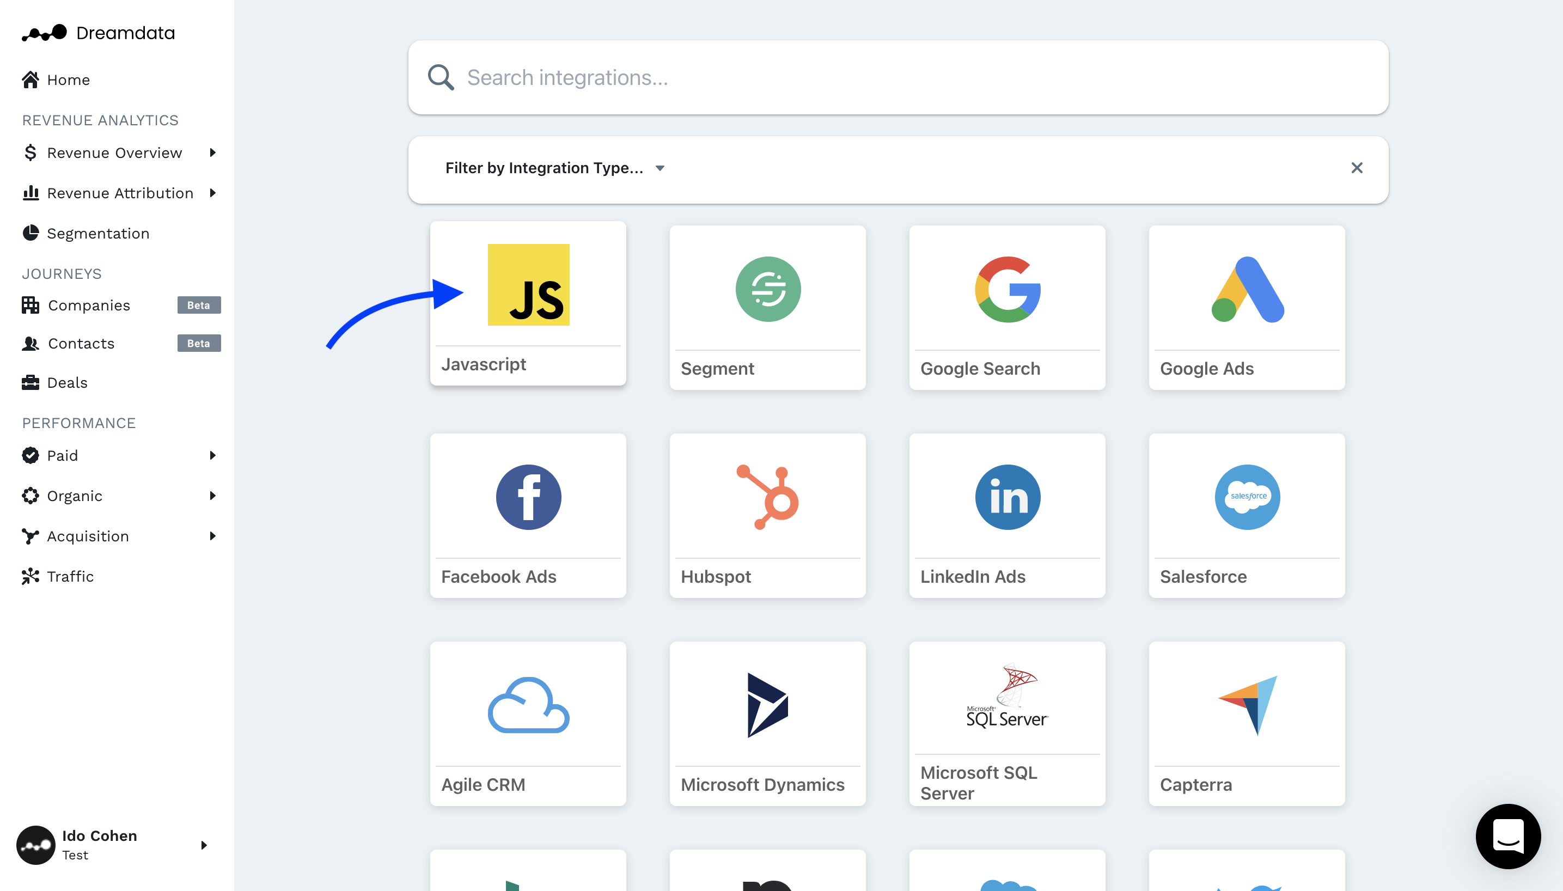Viewport: 1563px width, 891px height.
Task: Clear the integration type filter
Action: click(1356, 168)
